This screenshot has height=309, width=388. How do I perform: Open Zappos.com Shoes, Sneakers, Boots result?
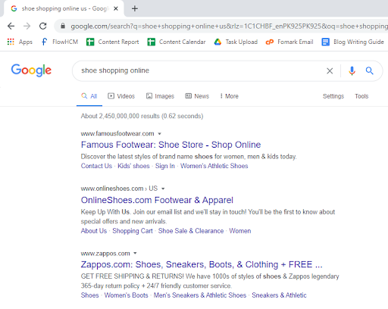pyautogui.click(x=202, y=264)
